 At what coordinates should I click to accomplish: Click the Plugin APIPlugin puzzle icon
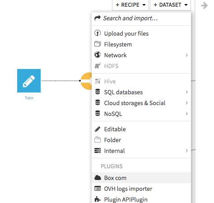tap(98, 199)
